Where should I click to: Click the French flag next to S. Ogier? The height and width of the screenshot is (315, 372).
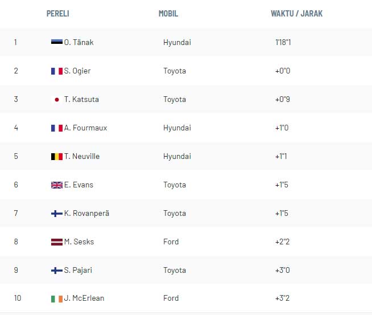tap(57, 71)
